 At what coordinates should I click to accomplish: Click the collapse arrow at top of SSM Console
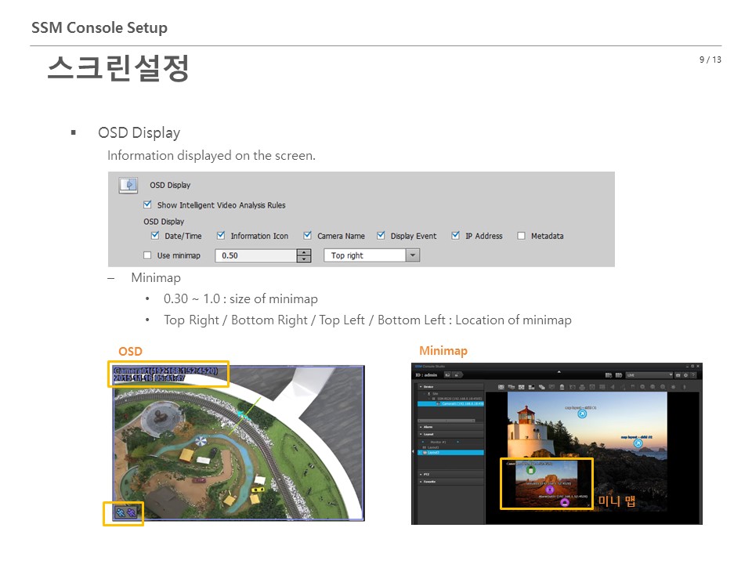pyautogui.click(x=559, y=371)
